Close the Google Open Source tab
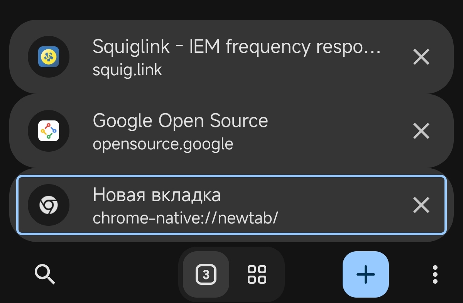This screenshot has width=463, height=303. 421,131
